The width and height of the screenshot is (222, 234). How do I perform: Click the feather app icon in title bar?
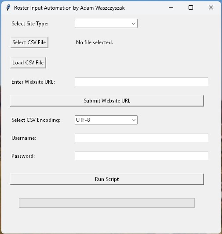tap(8, 7)
